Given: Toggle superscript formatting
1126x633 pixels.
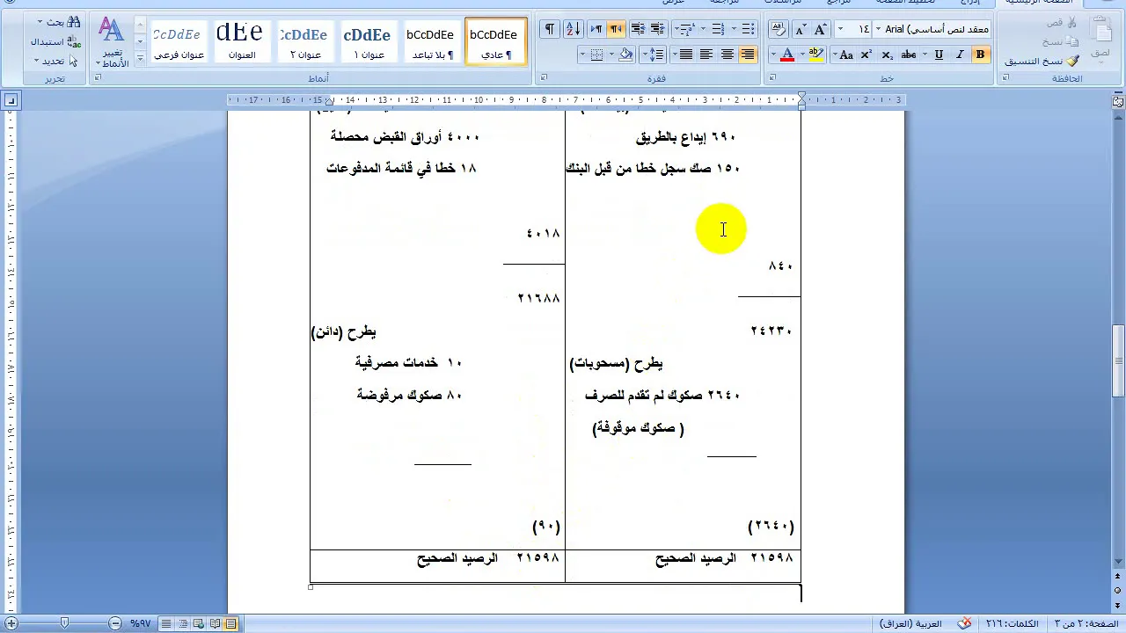Looking at the screenshot, I should (x=866, y=55).
